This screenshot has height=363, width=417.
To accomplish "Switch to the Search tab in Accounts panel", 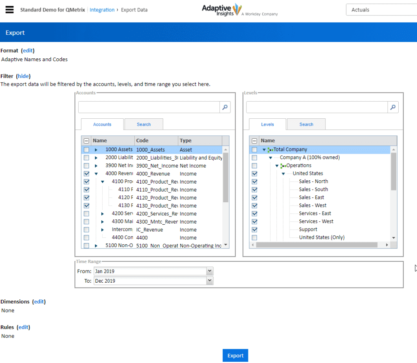I will (143, 124).
